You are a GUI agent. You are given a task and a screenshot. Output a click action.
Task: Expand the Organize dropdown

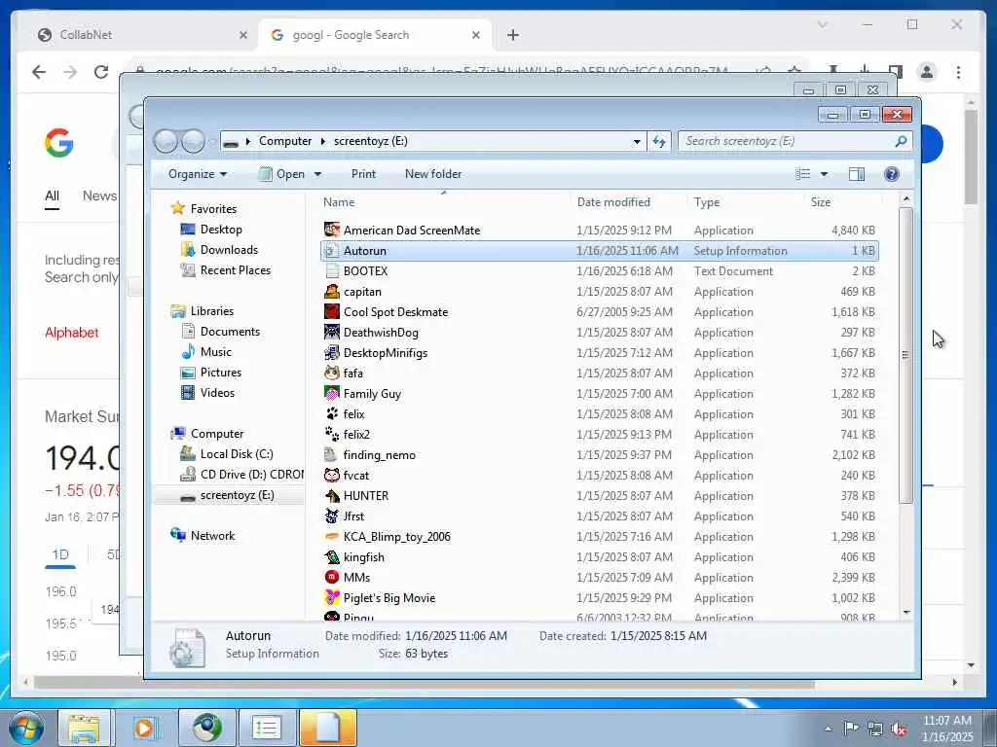pos(197,174)
